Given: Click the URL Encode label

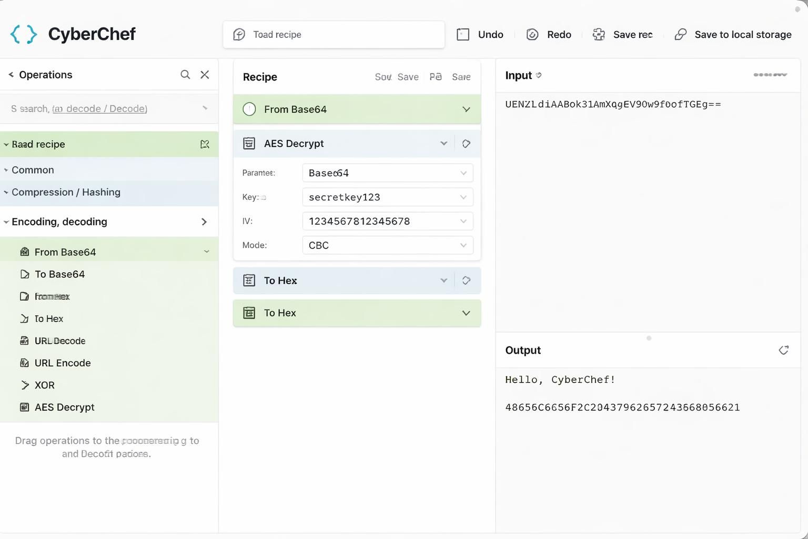Looking at the screenshot, I should pyautogui.click(x=63, y=363).
